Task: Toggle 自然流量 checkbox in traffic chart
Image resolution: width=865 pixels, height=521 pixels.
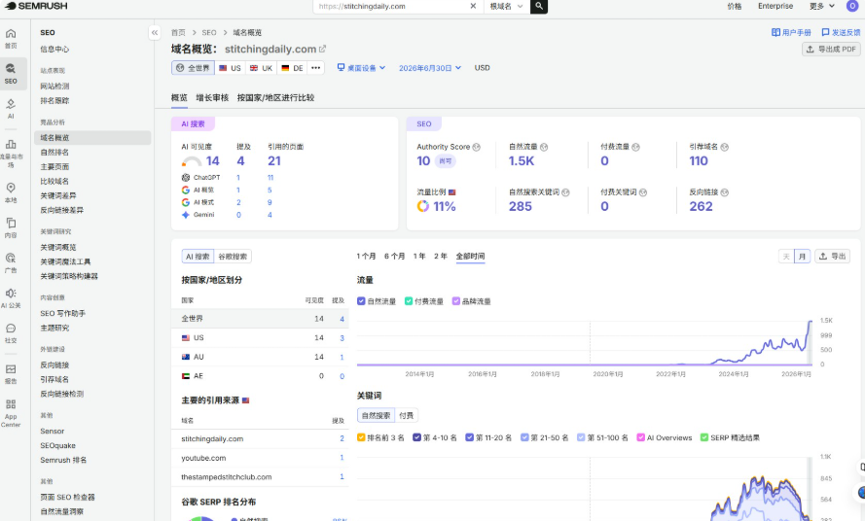Action: pos(361,301)
